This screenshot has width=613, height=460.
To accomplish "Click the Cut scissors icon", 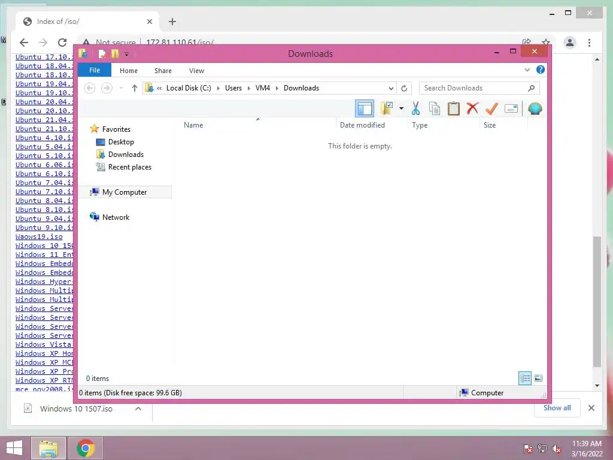I will tap(415, 108).
